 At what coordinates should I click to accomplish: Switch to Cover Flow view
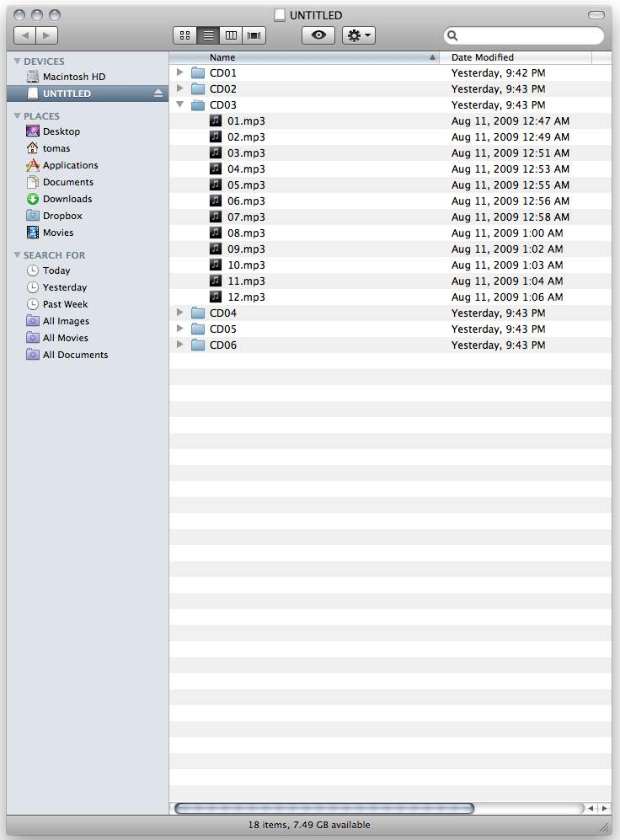point(254,35)
